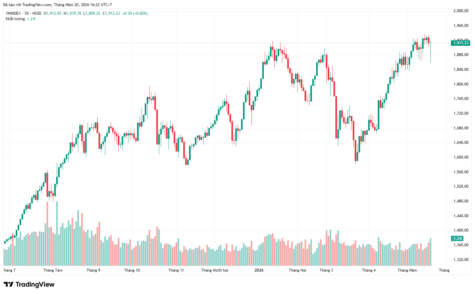
Task: Click the HOSE exchange label
Action: pyautogui.click(x=37, y=13)
